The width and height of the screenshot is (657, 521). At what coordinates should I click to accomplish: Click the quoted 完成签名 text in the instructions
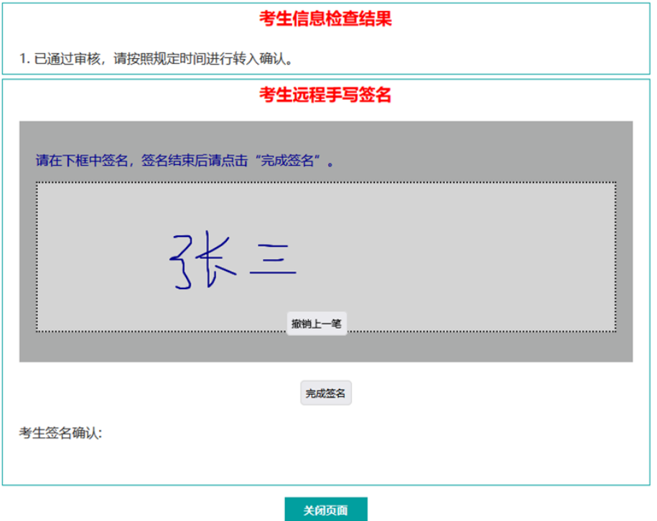(287, 160)
